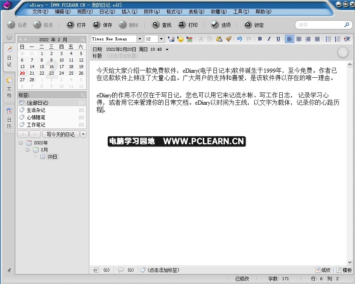Screen dimensions: 355x284
Task: Collapse the 2022年 tree node
Action: [x=21, y=143]
